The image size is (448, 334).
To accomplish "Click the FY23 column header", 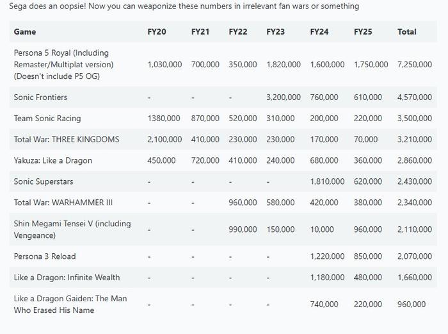I will coord(275,31).
